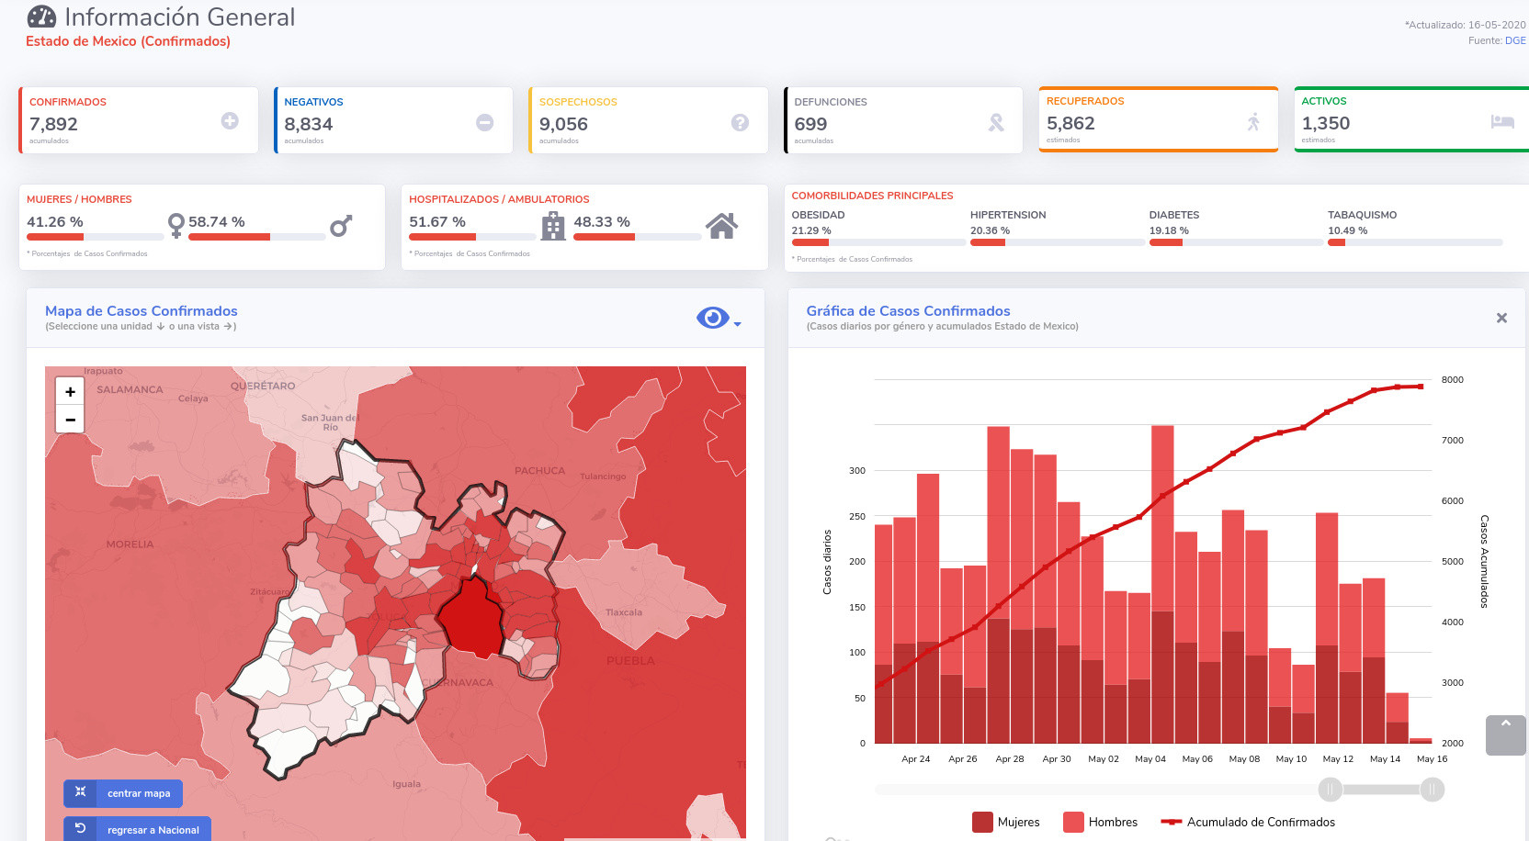Toggle Hombres legend series
The height and width of the screenshot is (841, 1529).
pos(1100,822)
